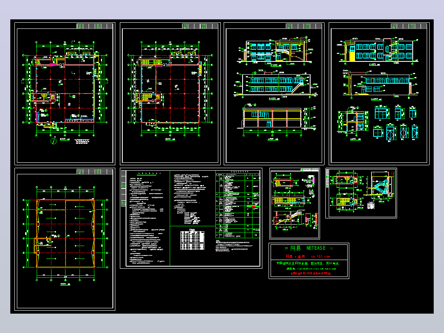Click the green slogan line ending 因为专业，所以完美
The height and width of the screenshot is (333, 444).
tap(307, 263)
